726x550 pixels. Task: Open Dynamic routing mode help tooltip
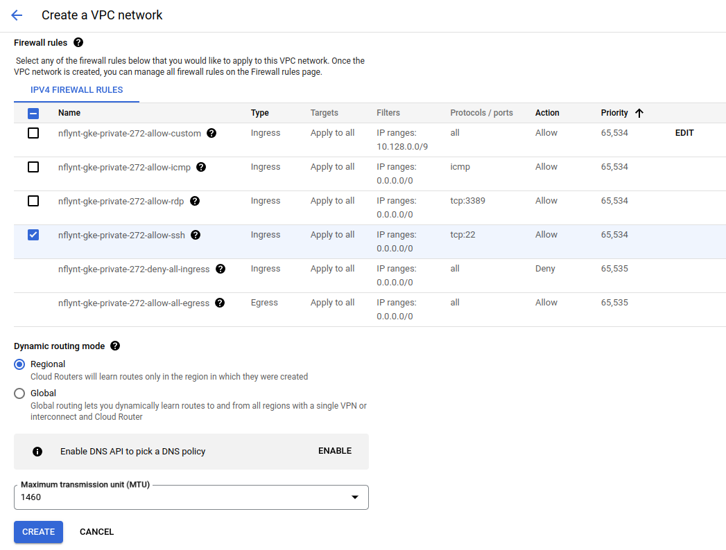115,346
